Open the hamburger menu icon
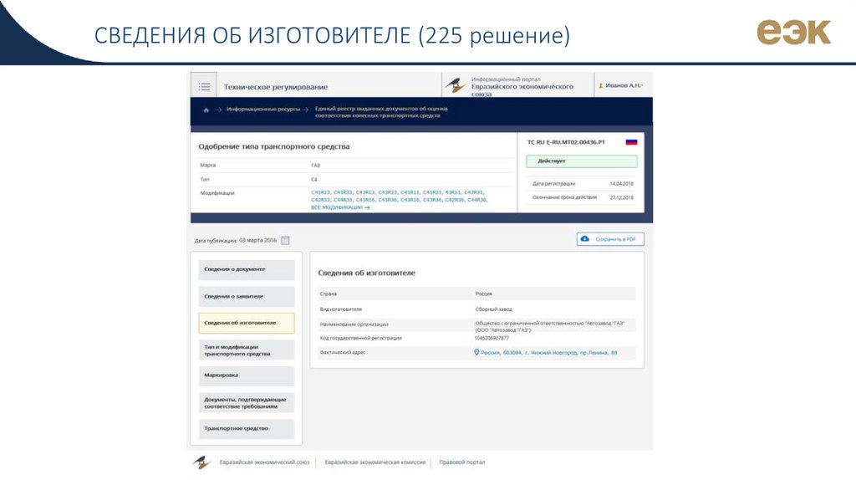 [203, 86]
